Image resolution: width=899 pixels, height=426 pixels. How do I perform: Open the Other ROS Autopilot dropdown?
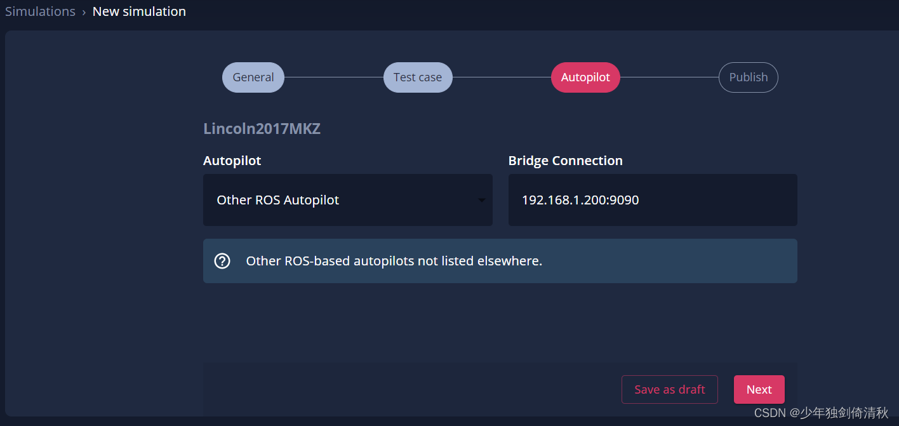pos(348,199)
